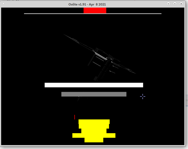Click the spaceship's upper-left wing tip
This screenshot has height=149, width=188.
(65, 35)
